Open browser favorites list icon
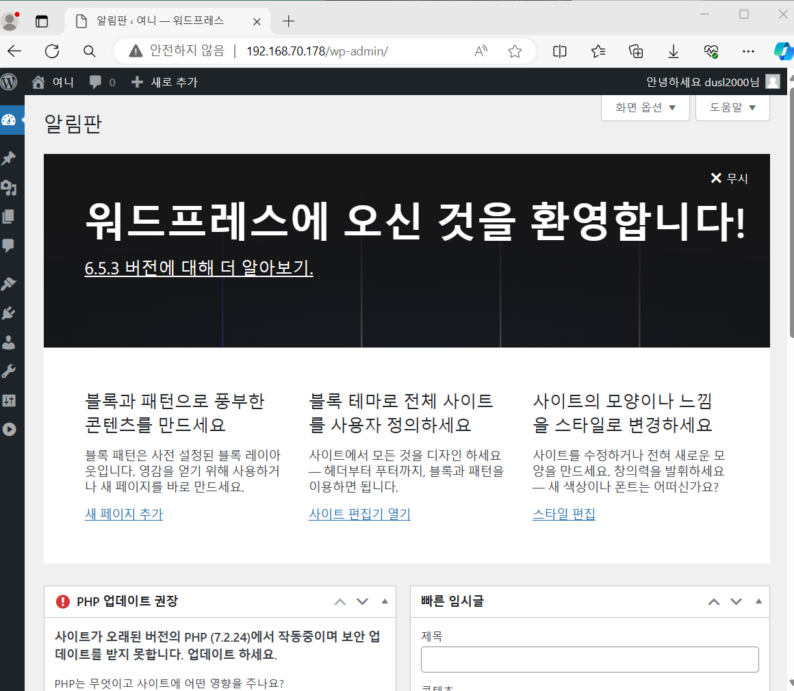Screen dimensions: 794x691 (x=598, y=51)
